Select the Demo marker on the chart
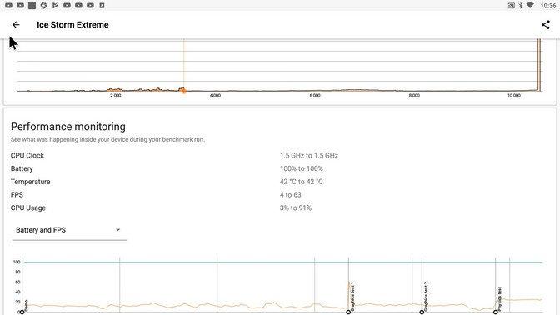This screenshot has height=315, width=560. tap(22, 312)
